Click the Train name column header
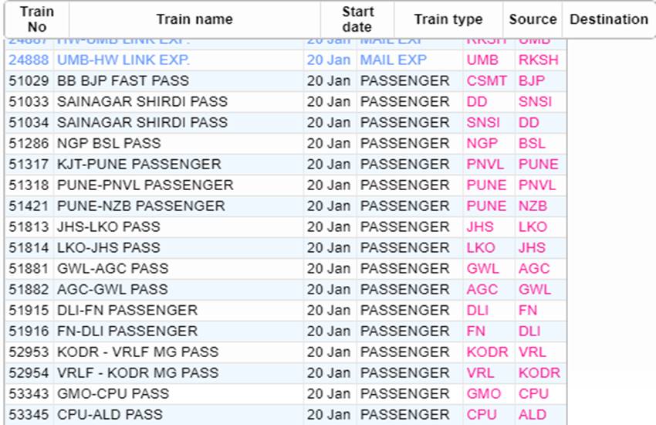 [194, 20]
